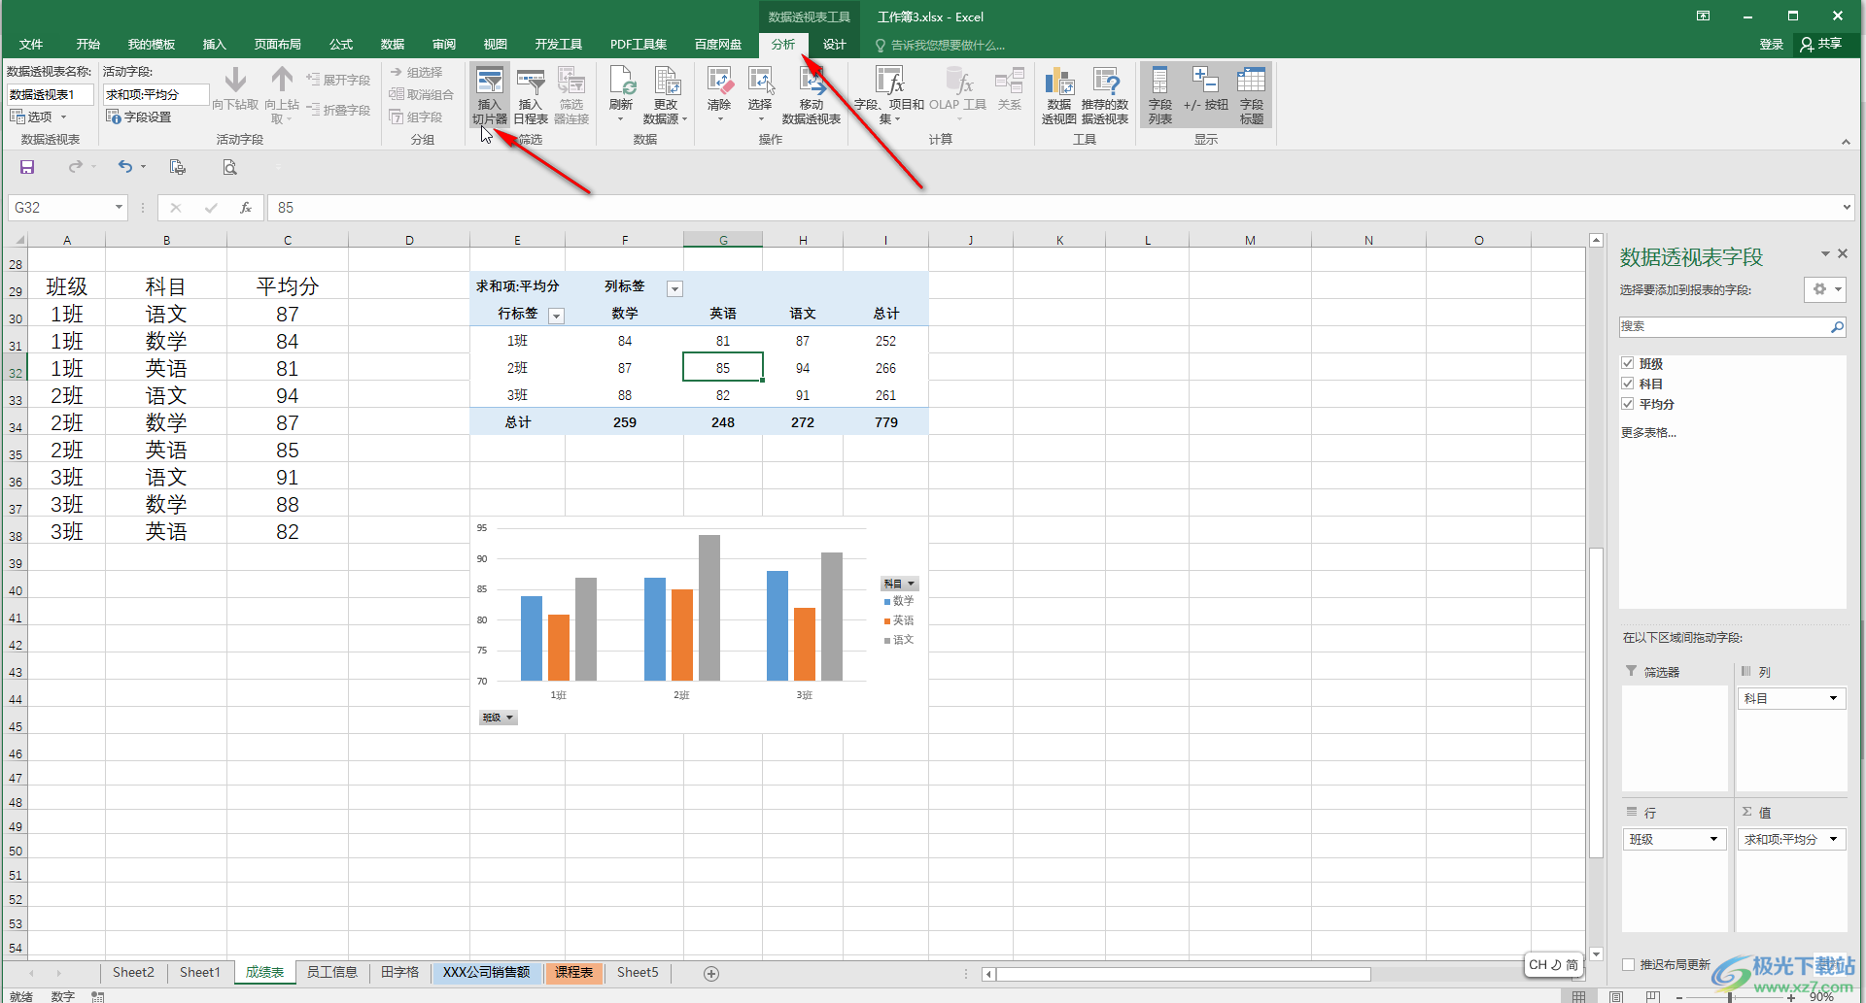Click Expand Field (展开字段) icon

(x=313, y=80)
